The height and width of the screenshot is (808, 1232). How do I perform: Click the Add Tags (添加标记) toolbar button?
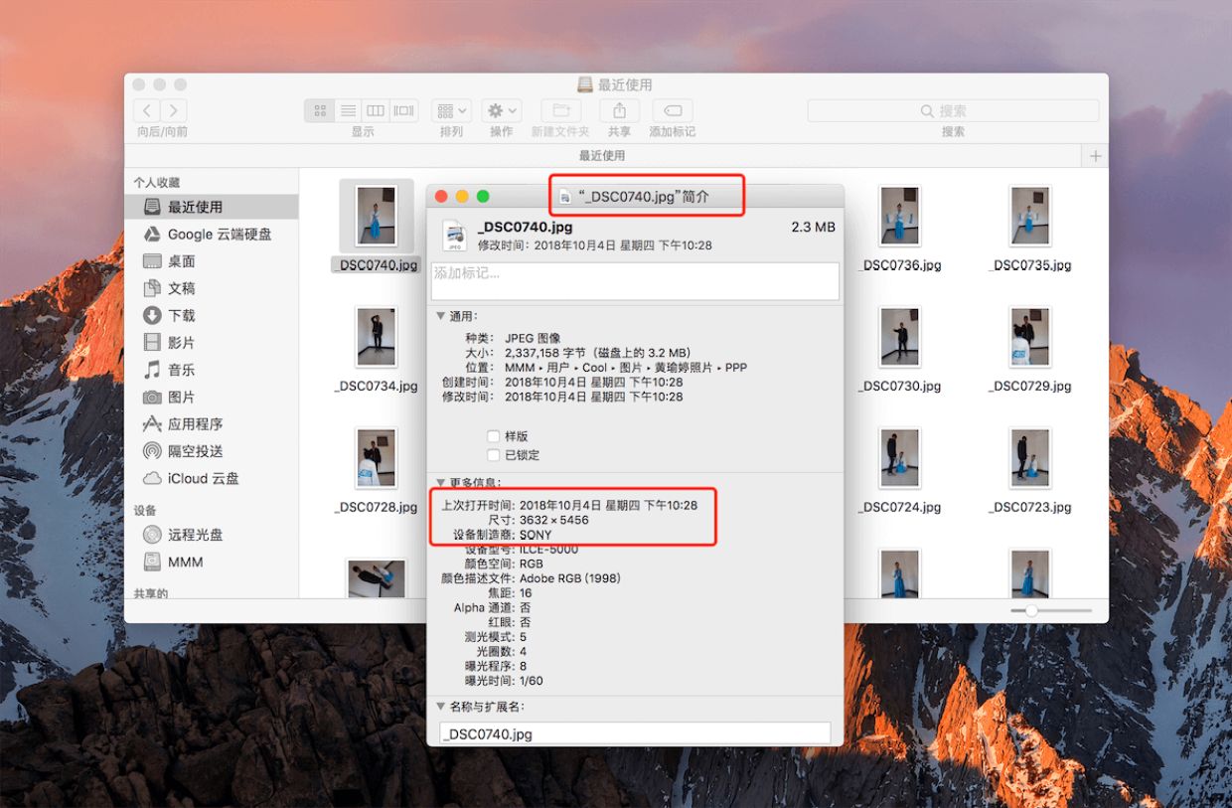pos(673,110)
